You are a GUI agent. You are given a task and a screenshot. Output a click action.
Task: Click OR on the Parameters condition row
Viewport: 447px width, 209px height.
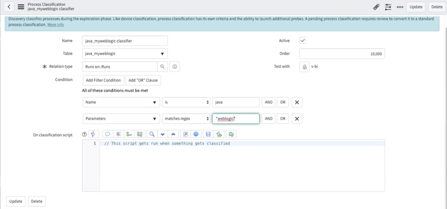pos(282,119)
